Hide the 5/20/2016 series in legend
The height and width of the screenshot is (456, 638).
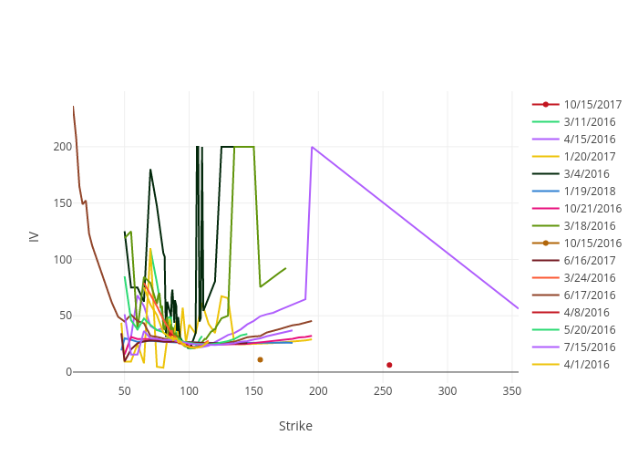(x=589, y=329)
